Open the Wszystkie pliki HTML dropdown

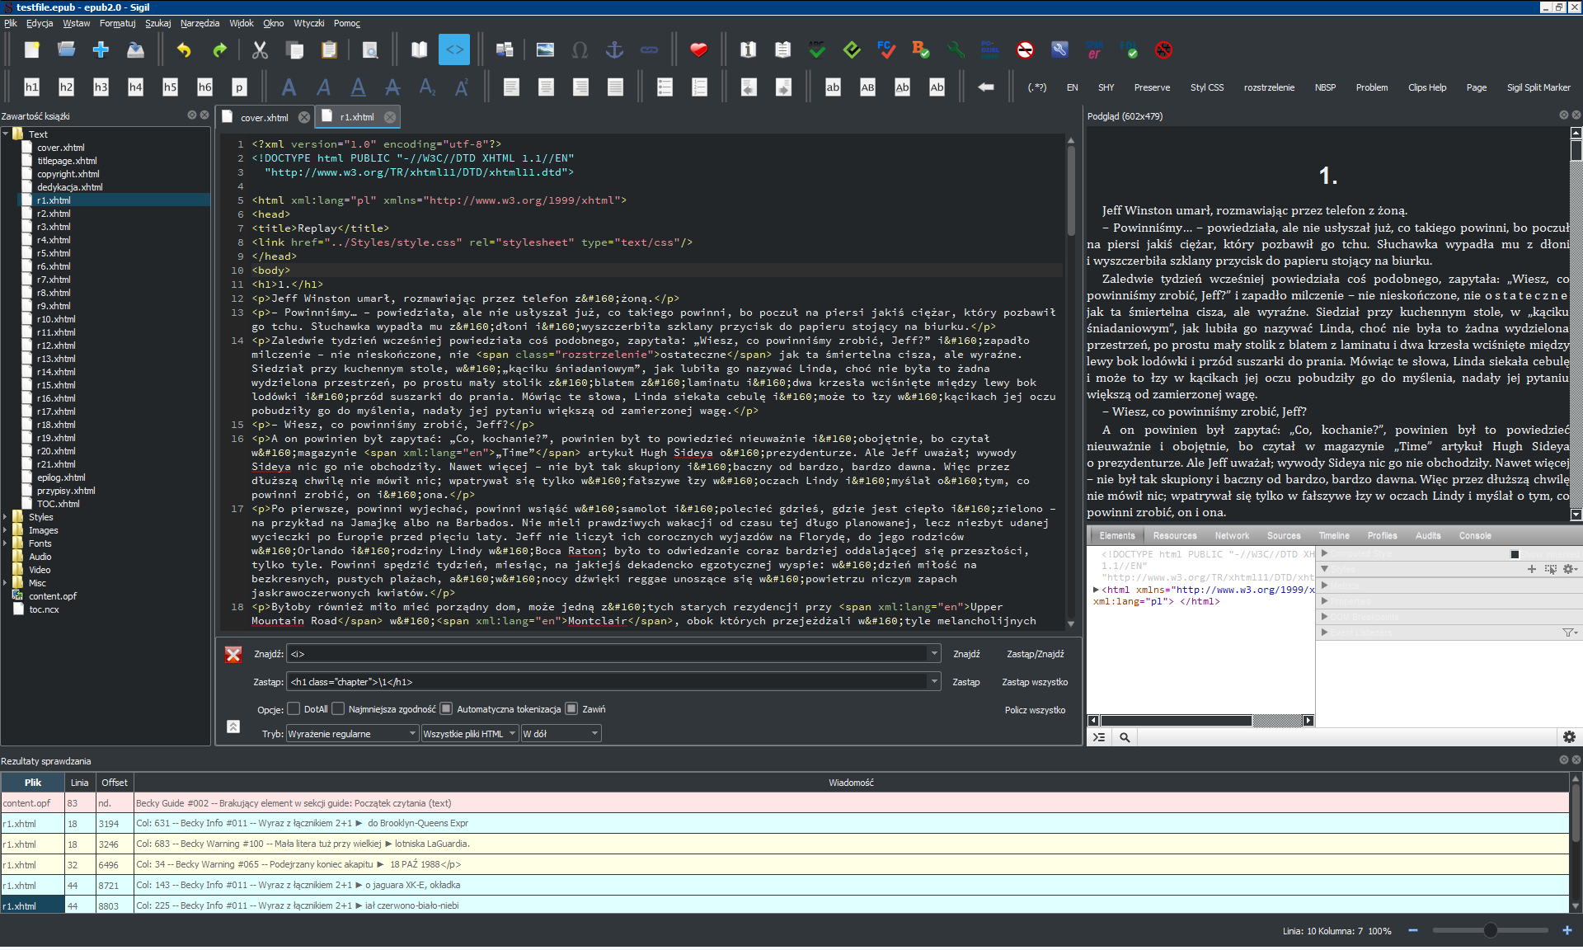pyautogui.click(x=469, y=734)
